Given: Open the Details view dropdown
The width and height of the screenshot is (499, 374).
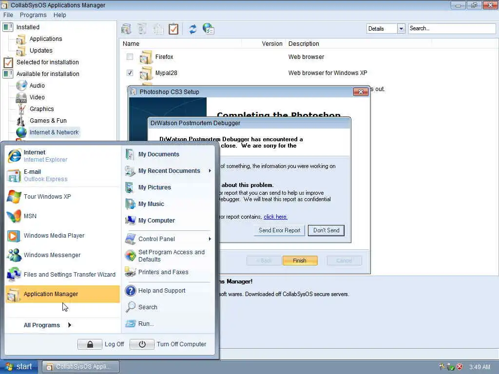Looking at the screenshot, I should (401, 29).
